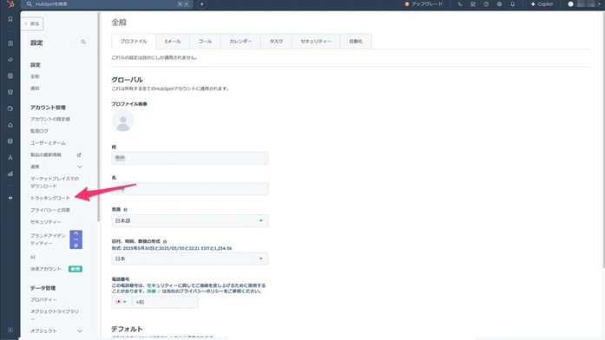Focus the 姓 last name input field
The width and height of the screenshot is (605, 340).
pos(190,158)
